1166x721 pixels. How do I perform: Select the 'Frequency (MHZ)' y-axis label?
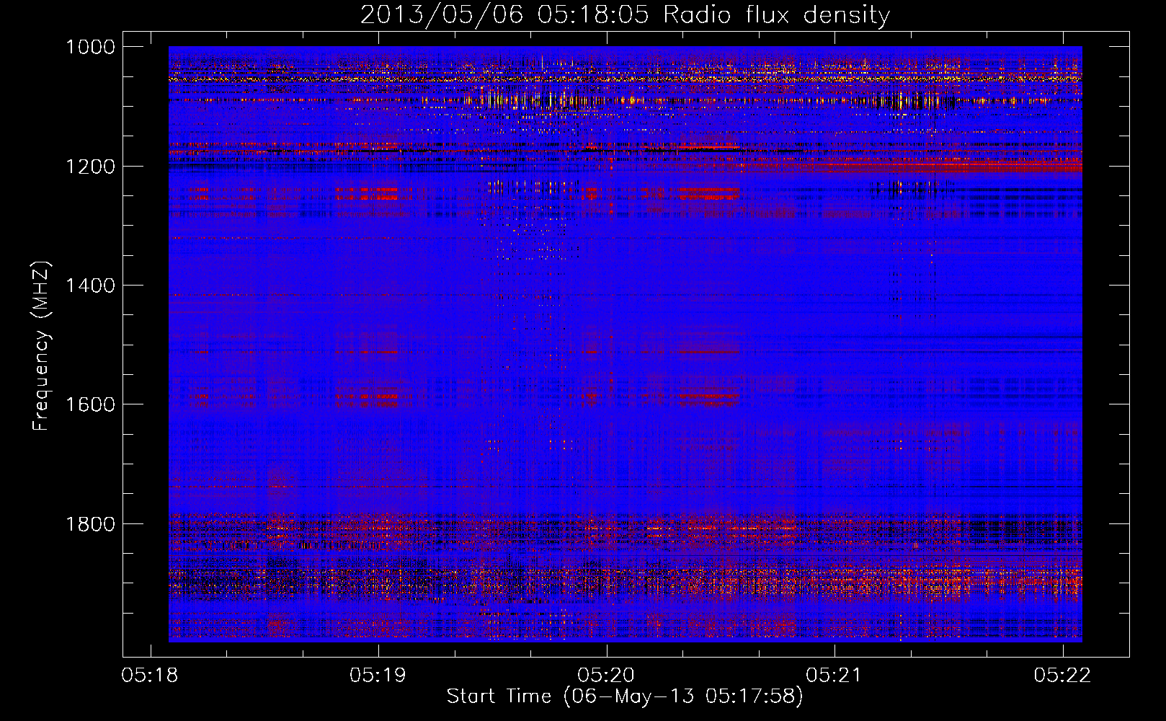point(41,346)
